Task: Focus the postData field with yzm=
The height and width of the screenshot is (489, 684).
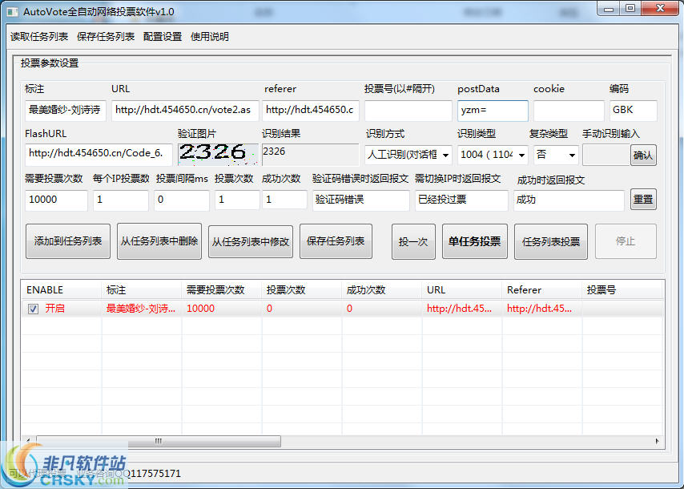Action: 493,111
